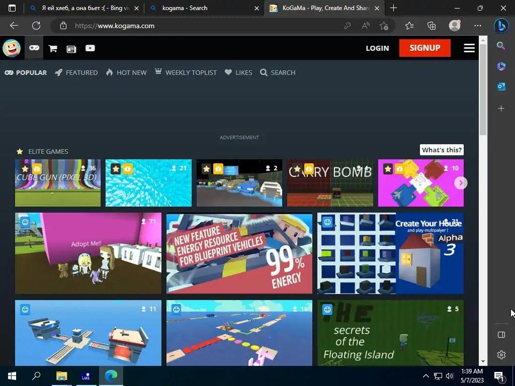Click the page vertical scrollbar thumb

[483, 89]
